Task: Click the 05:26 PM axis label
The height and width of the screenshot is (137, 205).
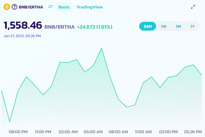Action: (x=193, y=132)
